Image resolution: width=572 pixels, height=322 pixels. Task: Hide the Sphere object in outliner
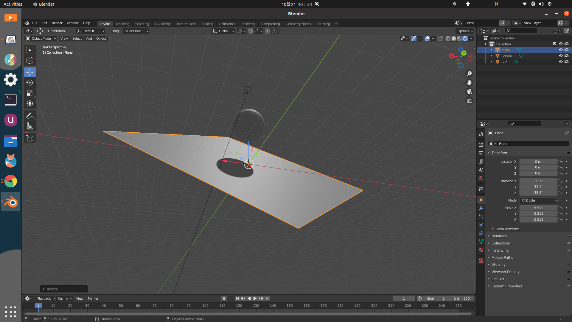click(560, 56)
